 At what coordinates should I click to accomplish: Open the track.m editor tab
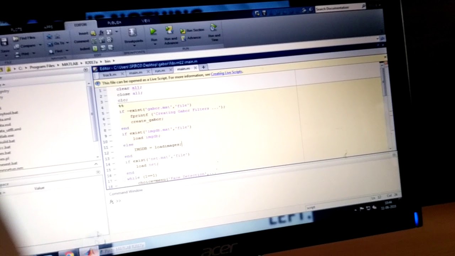click(110, 75)
